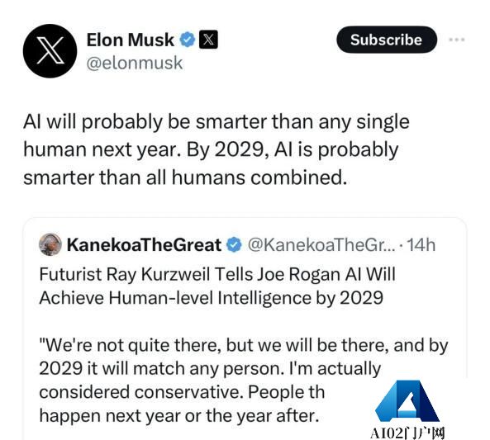Click the blue AI02 watermark logo
Viewport: 490px width, 440px height.
pyautogui.click(x=407, y=400)
